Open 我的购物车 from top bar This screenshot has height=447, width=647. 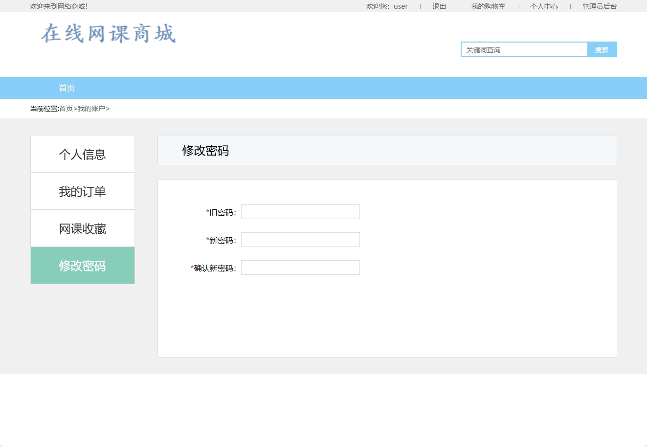point(489,6)
